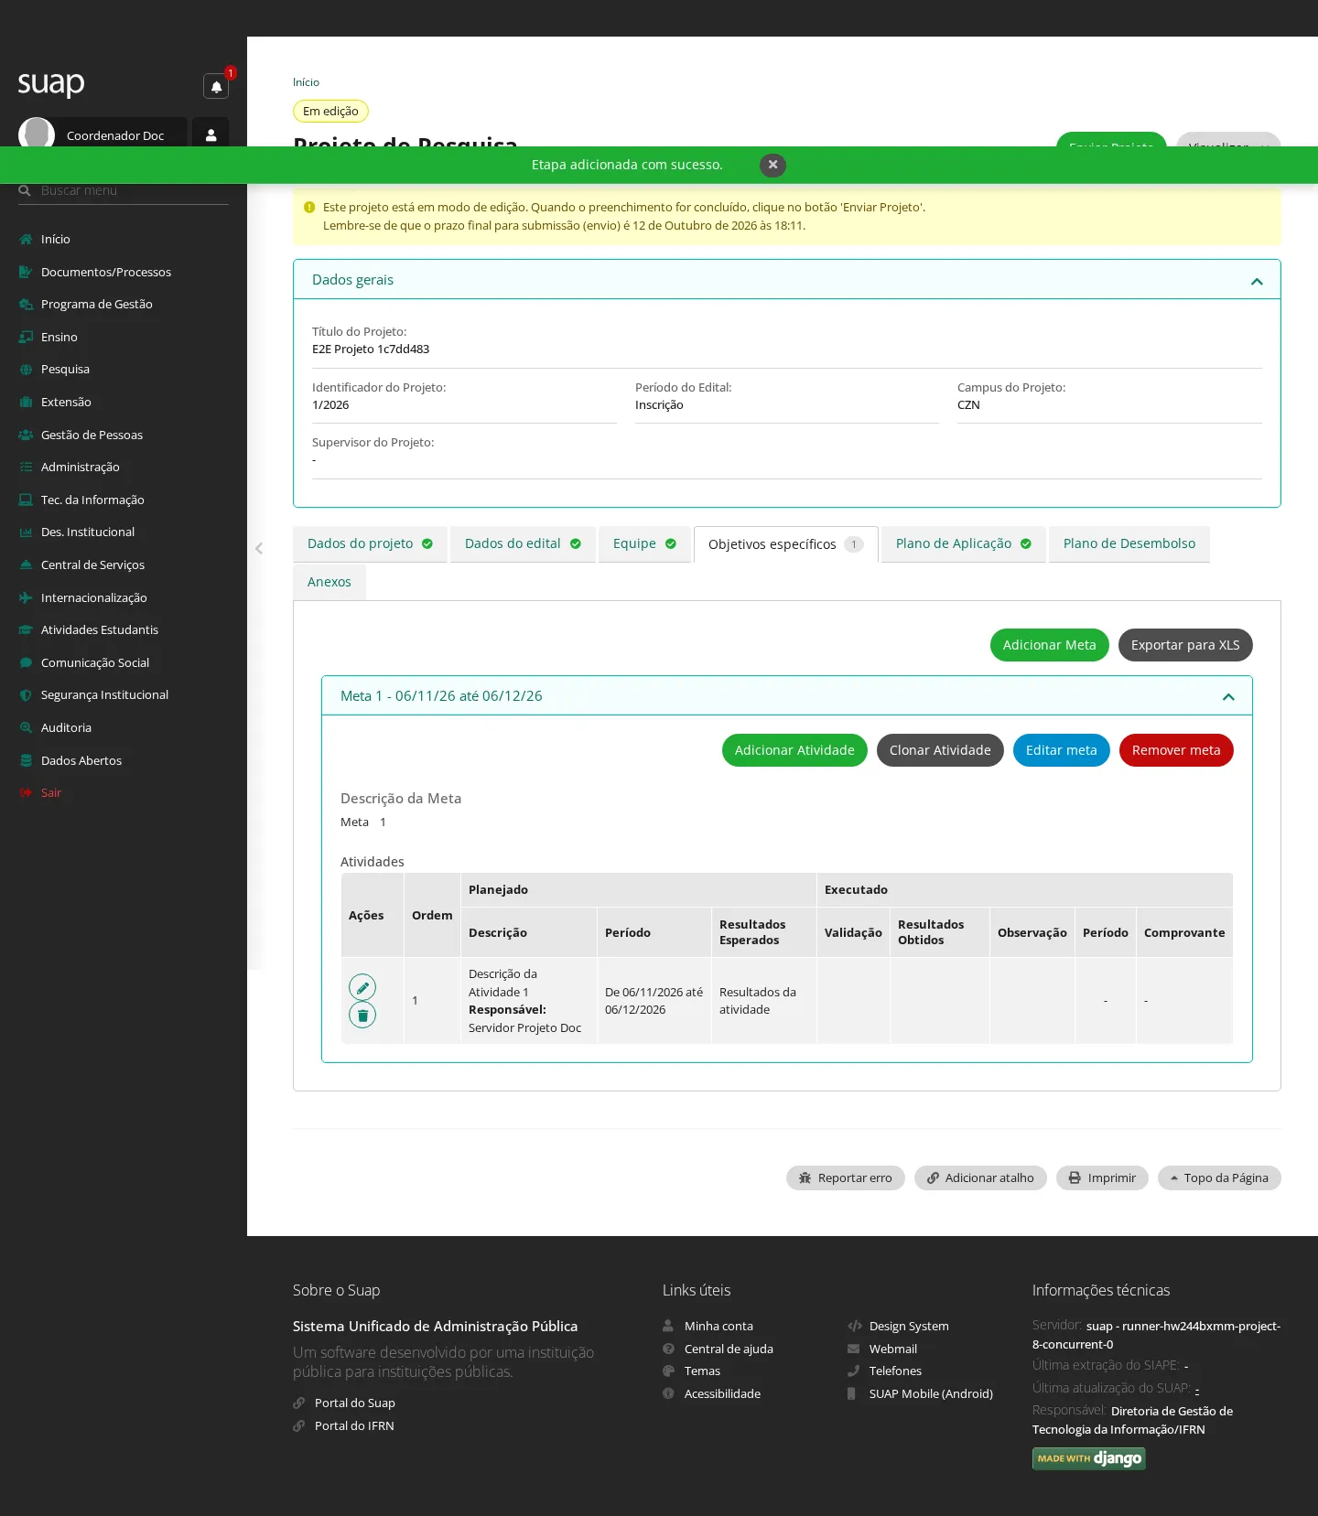The height and width of the screenshot is (1516, 1318).
Task: Click Adicionar Meta button
Action: [1050, 645]
